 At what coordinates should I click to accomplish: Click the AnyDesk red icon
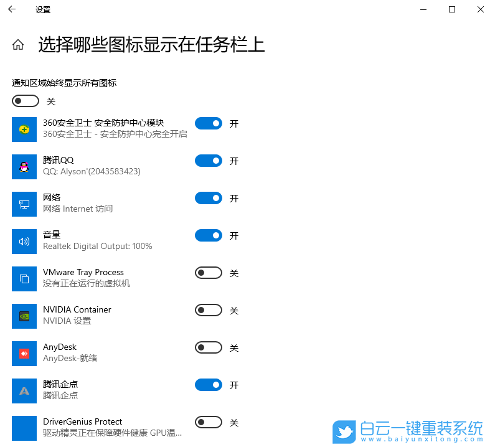24,354
